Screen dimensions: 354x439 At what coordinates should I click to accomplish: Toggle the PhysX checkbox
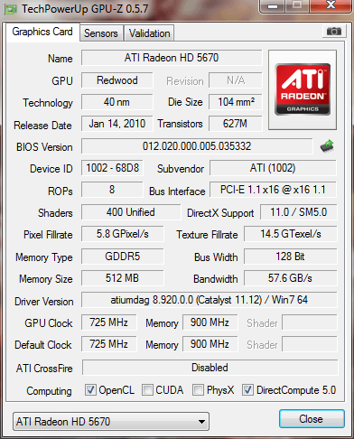click(x=198, y=390)
